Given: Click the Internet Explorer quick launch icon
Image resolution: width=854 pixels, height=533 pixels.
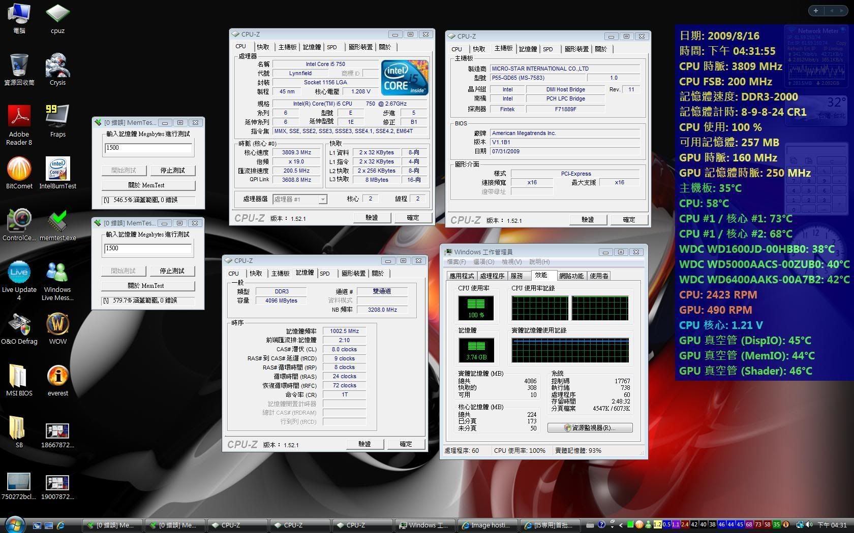Looking at the screenshot, I should coord(60,525).
